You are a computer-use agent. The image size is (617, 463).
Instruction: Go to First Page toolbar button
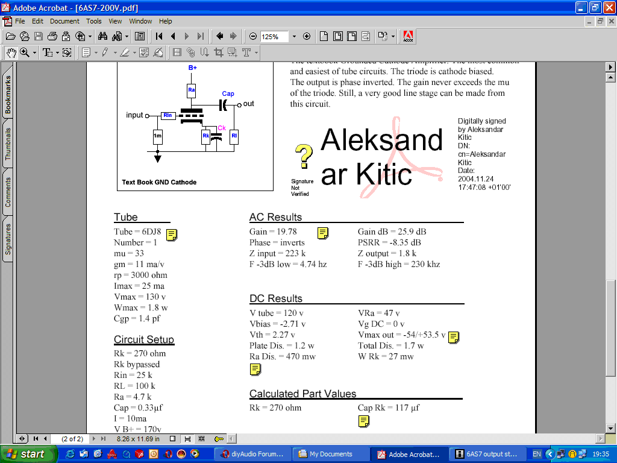pos(159,37)
